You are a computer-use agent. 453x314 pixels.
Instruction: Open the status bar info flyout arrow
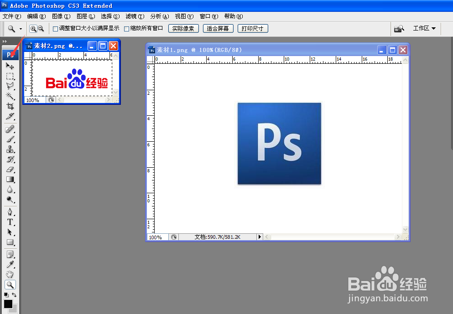[x=260, y=237]
